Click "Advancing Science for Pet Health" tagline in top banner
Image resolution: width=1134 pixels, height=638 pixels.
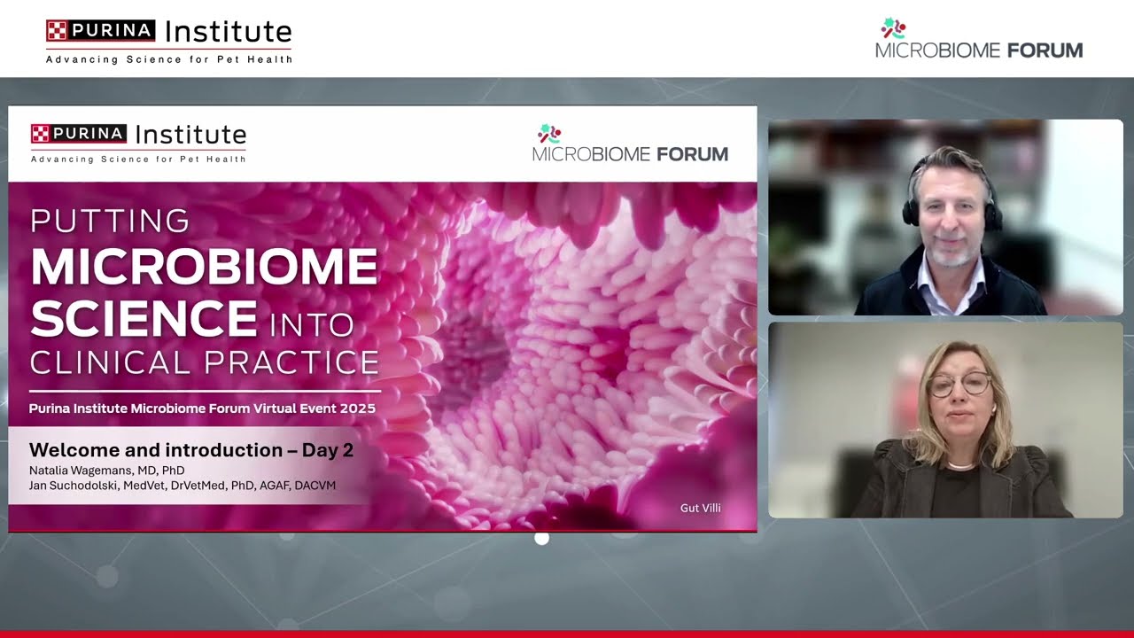coord(169,59)
